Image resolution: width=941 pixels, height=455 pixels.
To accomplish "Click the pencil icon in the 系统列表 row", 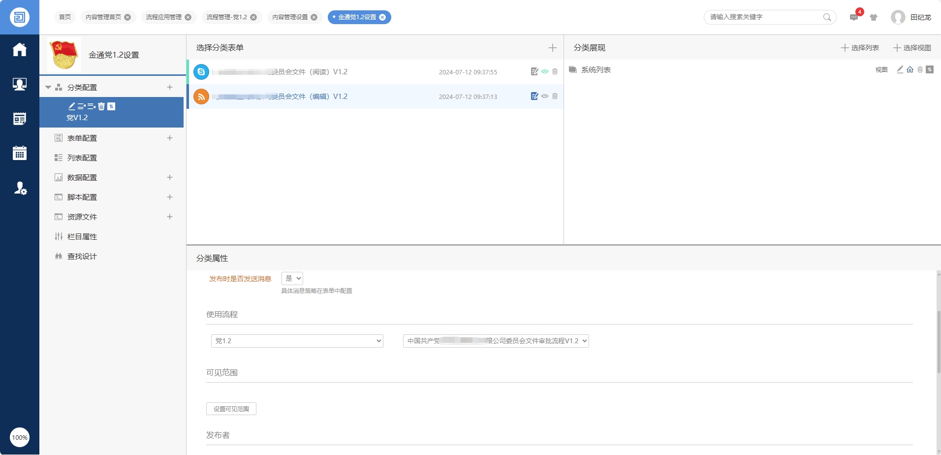I will 900,69.
